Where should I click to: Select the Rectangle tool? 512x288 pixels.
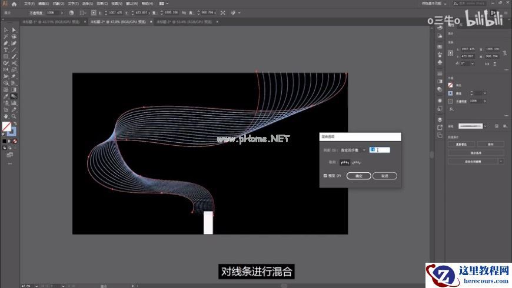(6, 56)
